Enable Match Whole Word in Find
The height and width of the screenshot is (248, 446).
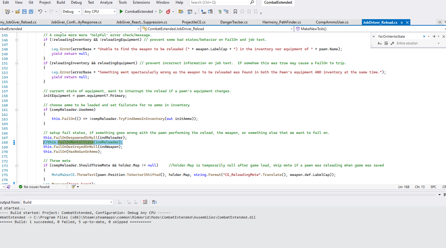(x=386, y=43)
